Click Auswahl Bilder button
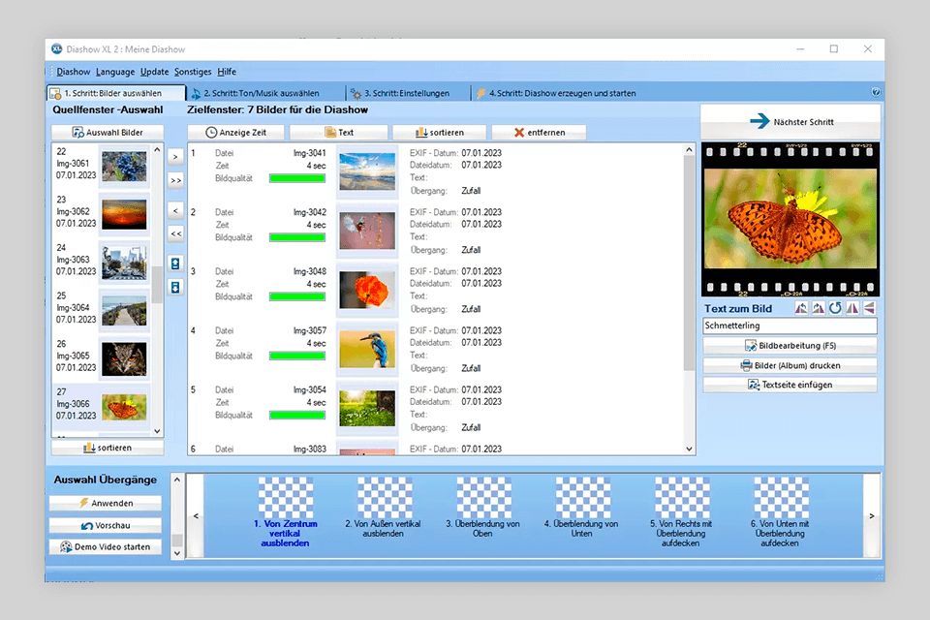 [108, 133]
